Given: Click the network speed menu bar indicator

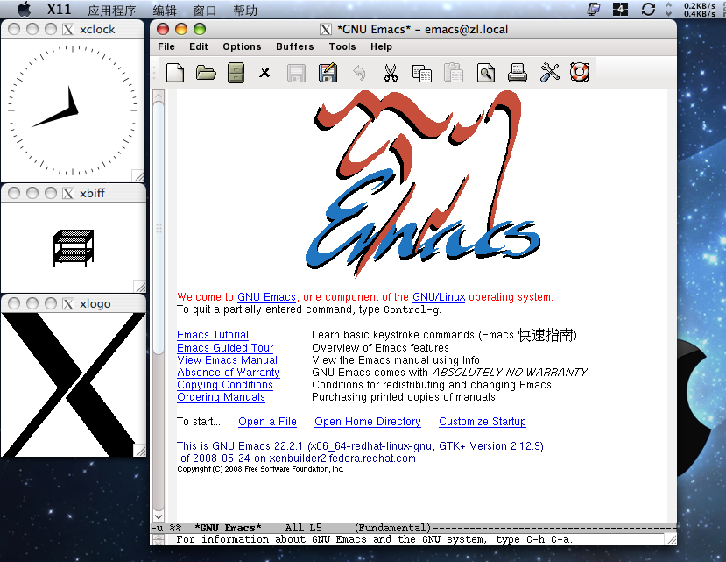Looking at the screenshot, I should [x=700, y=10].
